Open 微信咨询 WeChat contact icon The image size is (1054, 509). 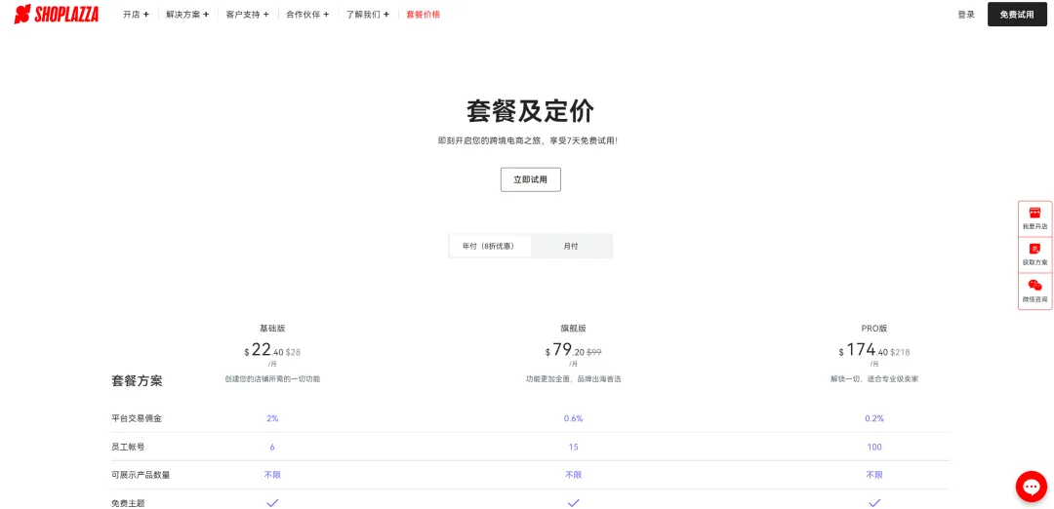pyautogui.click(x=1034, y=291)
